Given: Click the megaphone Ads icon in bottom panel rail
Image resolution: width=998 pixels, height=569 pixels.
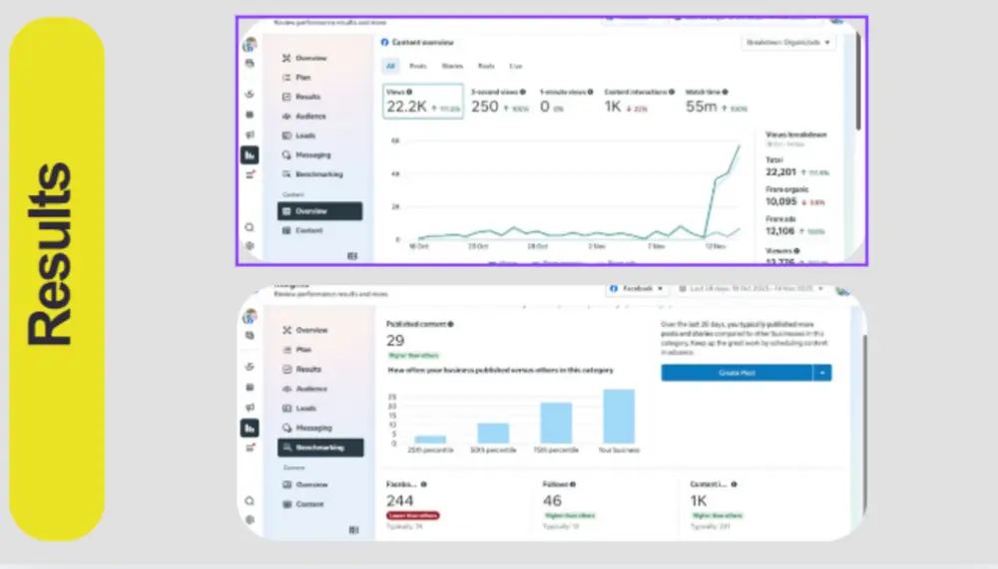Looking at the screenshot, I should [249, 408].
